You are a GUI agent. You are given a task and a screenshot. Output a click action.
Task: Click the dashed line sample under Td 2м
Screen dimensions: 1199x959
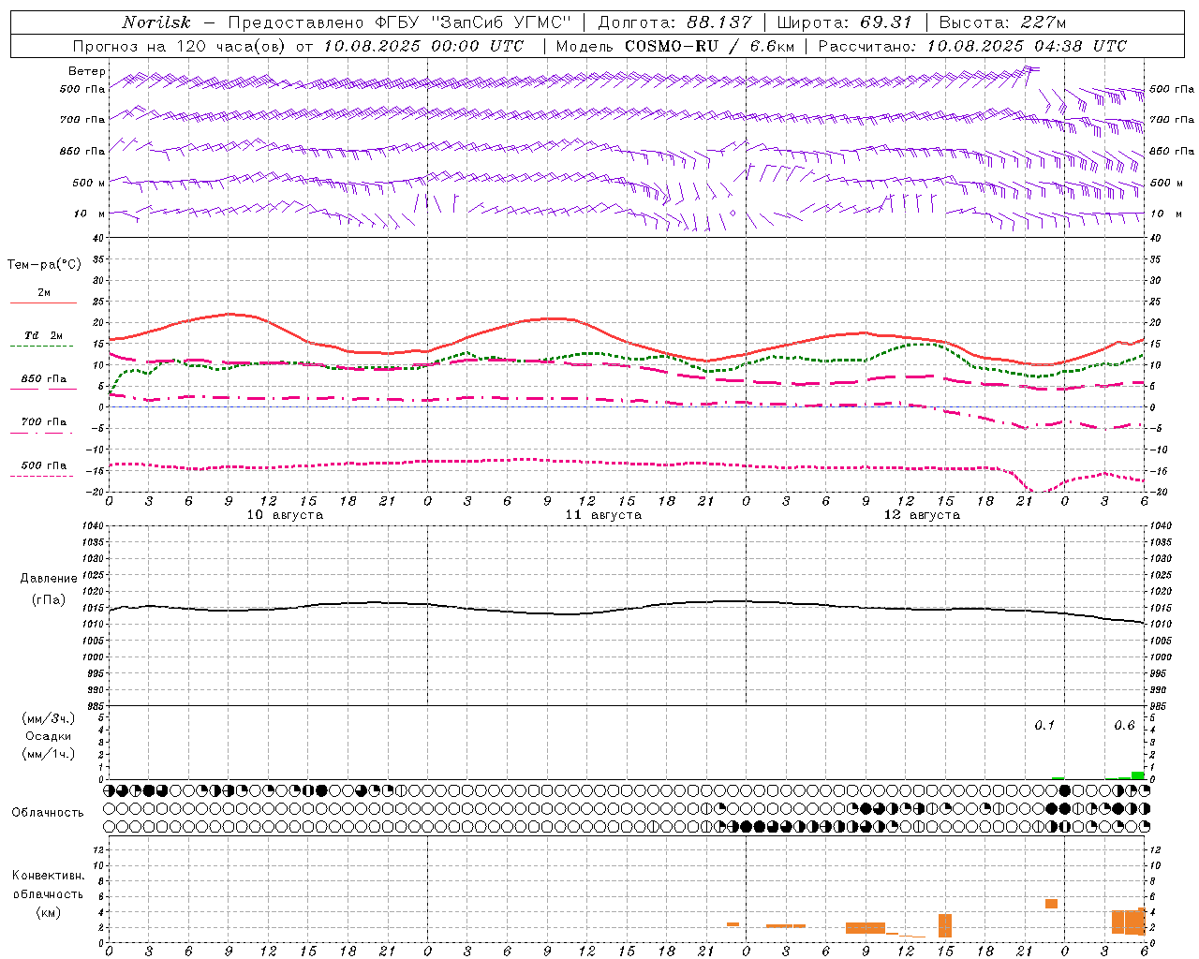click(43, 346)
